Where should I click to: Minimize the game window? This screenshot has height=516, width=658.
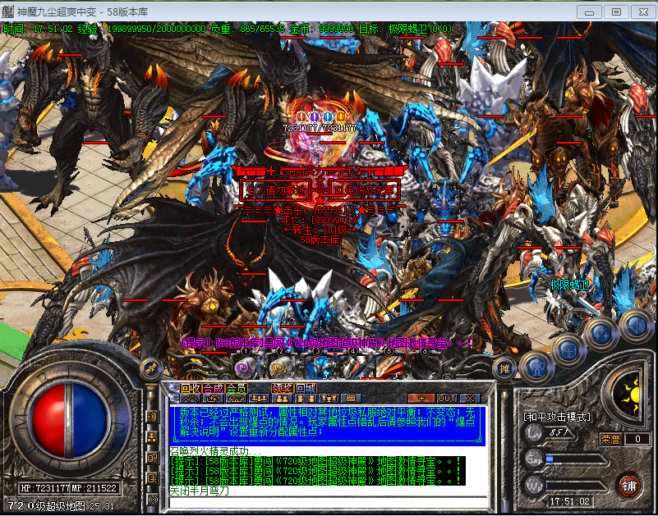point(589,11)
